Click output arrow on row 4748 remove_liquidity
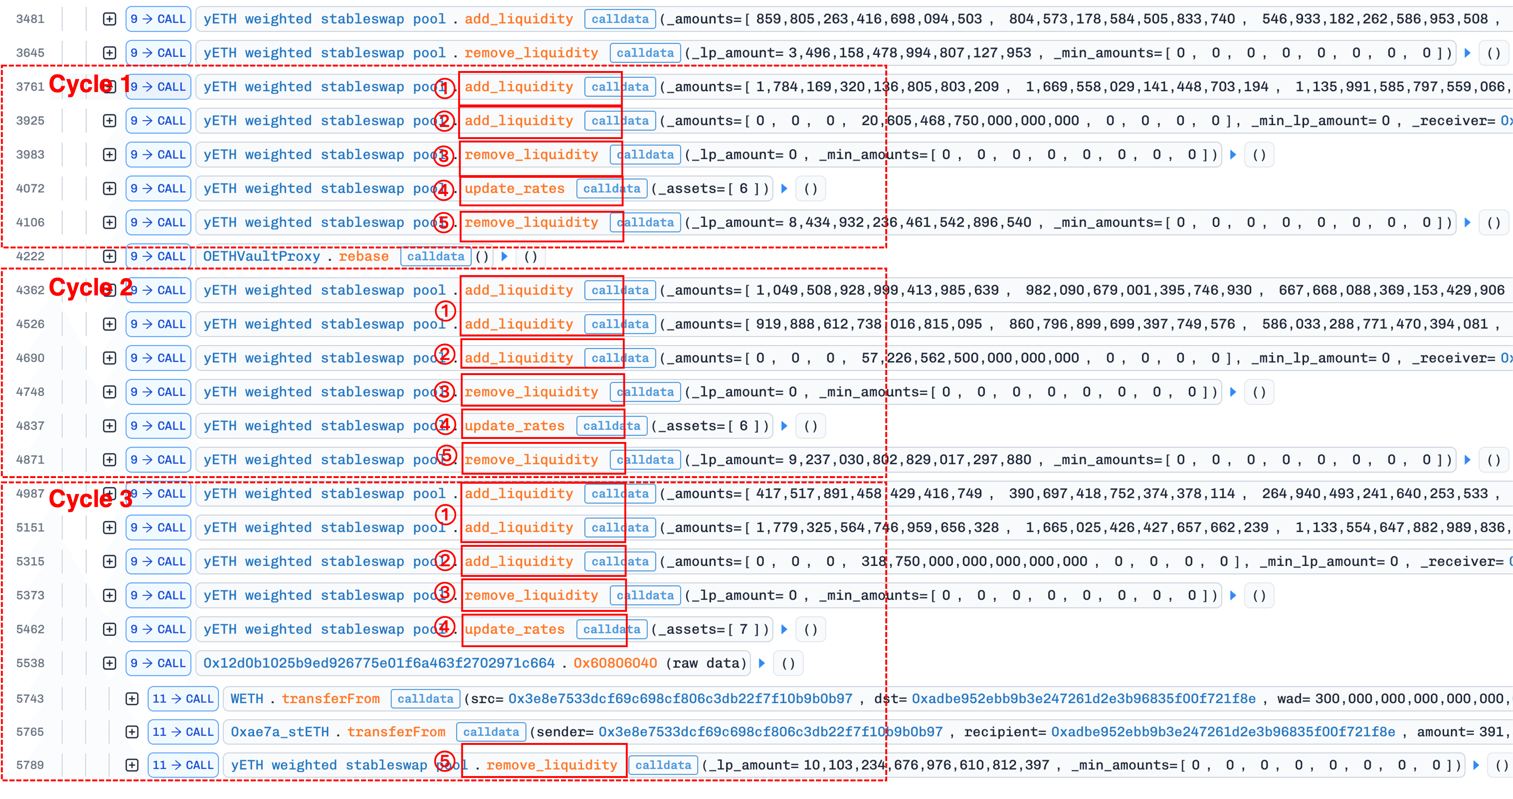1513x799 pixels. coord(1233,392)
